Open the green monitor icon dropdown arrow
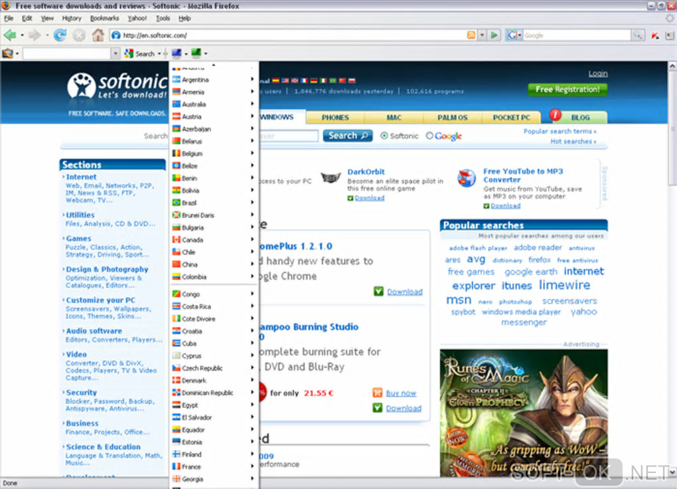This screenshot has height=489, width=677. coord(206,54)
